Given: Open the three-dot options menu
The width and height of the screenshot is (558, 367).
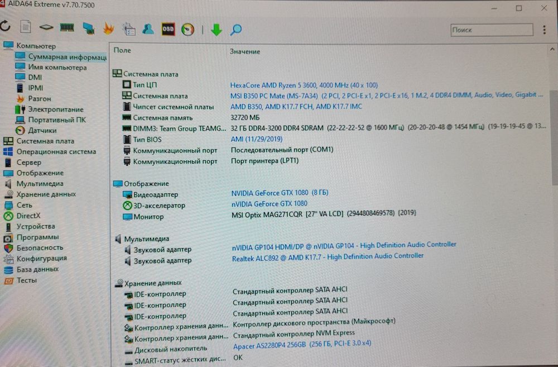Looking at the screenshot, I should [x=544, y=30].
